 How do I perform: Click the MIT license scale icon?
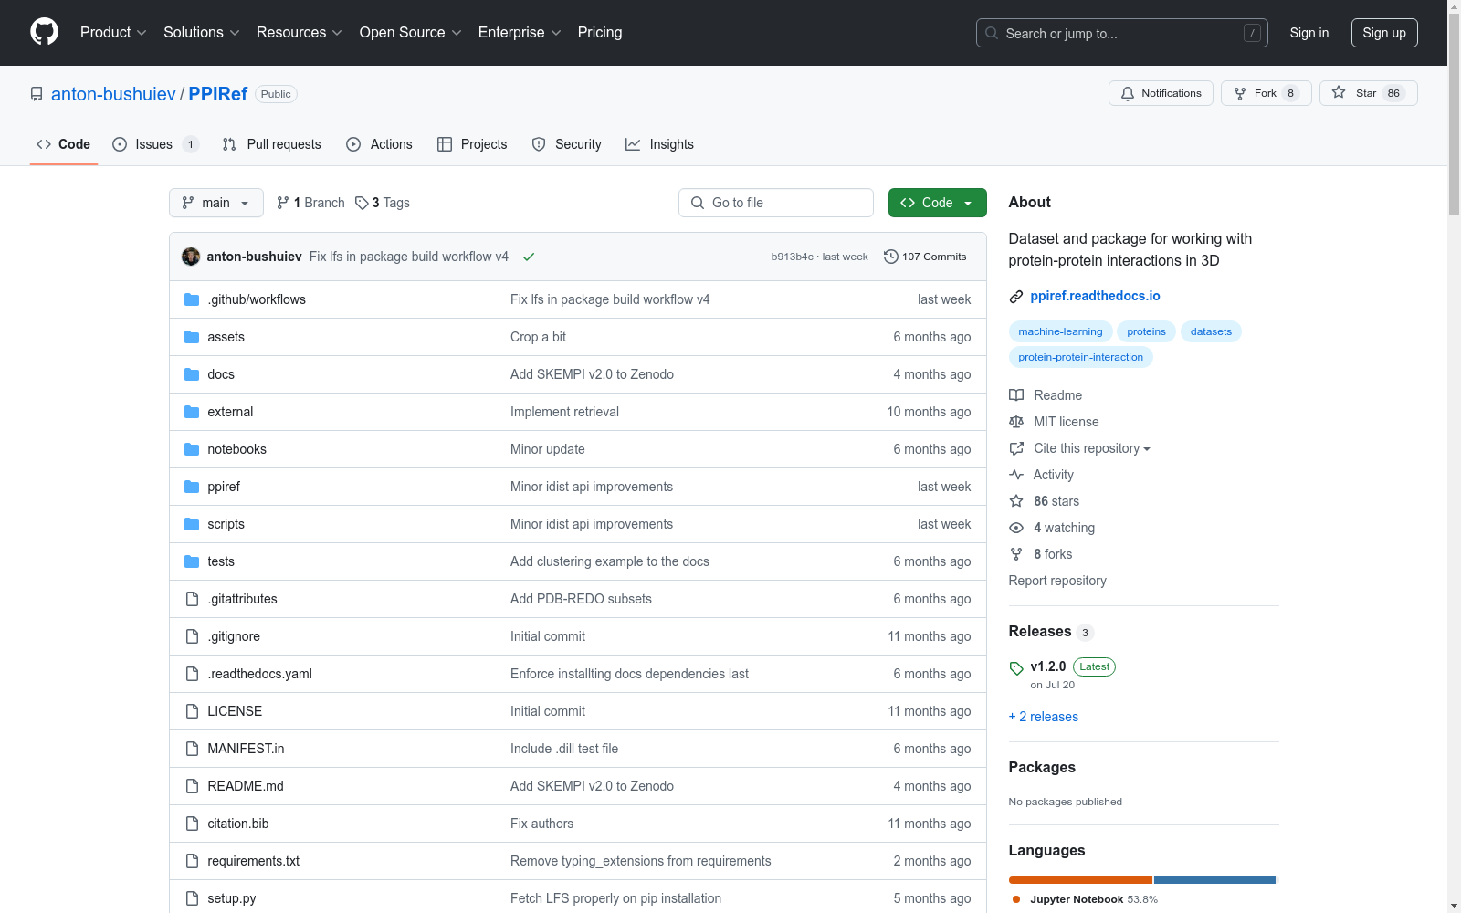1016,422
